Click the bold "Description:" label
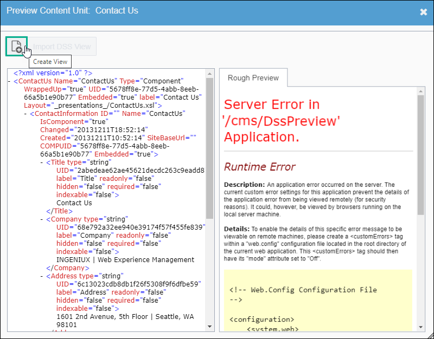This screenshot has width=434, height=339. tap(245, 185)
